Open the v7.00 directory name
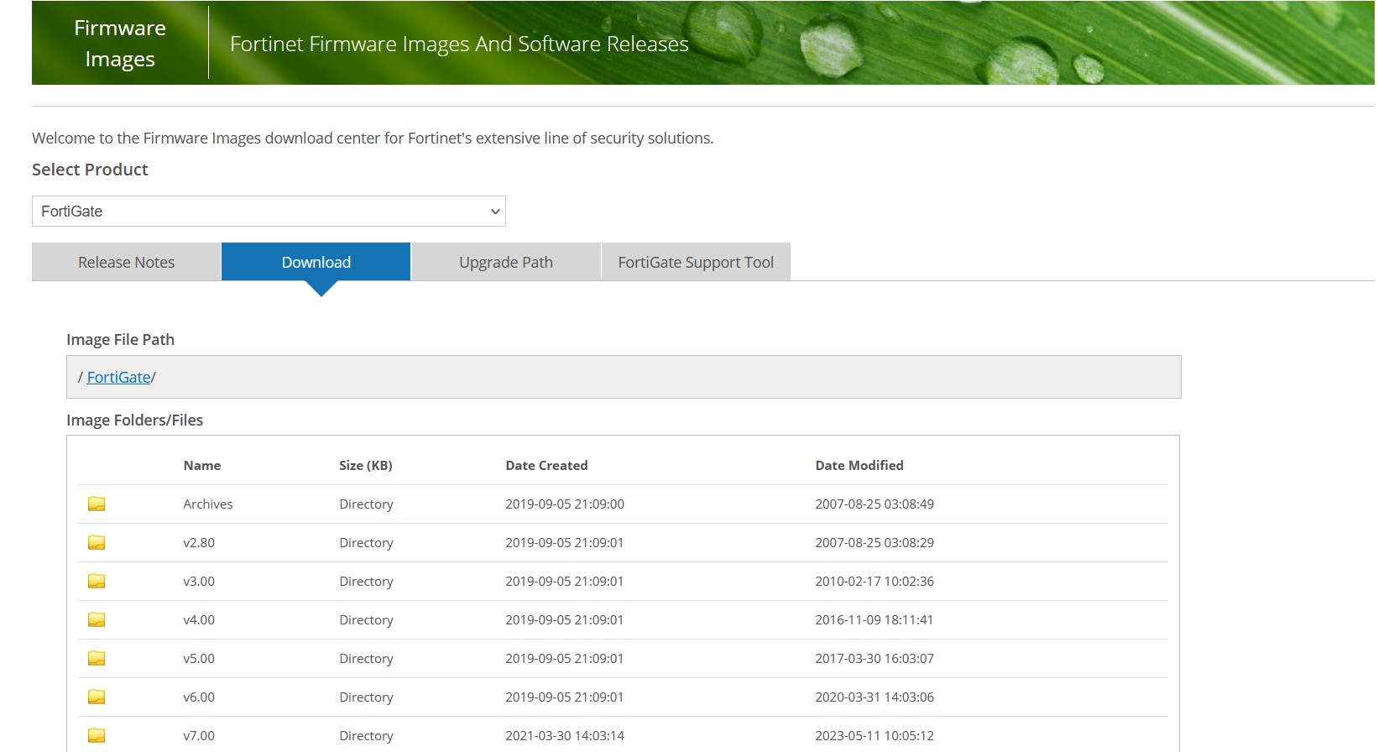The width and height of the screenshot is (1378, 752). [199, 736]
